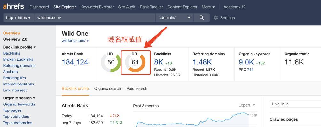
Task: Click the Referring domains 1.48K value
Action: [203, 62]
